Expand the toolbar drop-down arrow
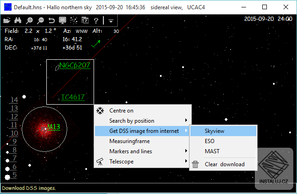297x194 pixels. [111, 21]
